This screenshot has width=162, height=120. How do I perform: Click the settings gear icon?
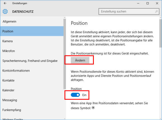tap(5, 11)
